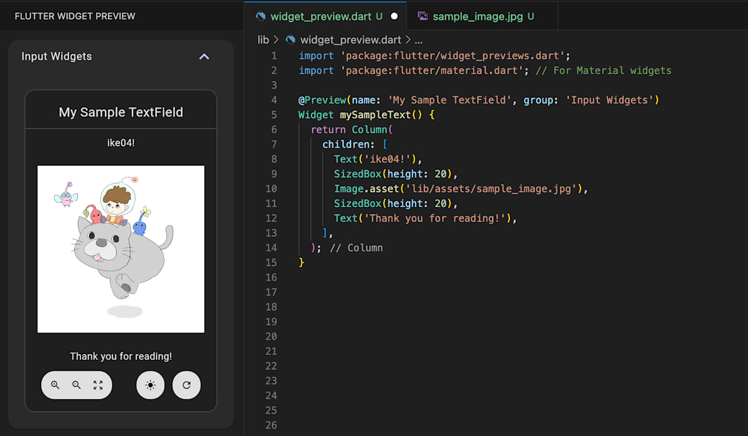Click the lib breadcrumb folder

[264, 40]
